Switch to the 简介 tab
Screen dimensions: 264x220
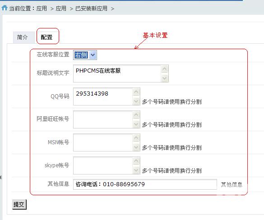coord(22,37)
